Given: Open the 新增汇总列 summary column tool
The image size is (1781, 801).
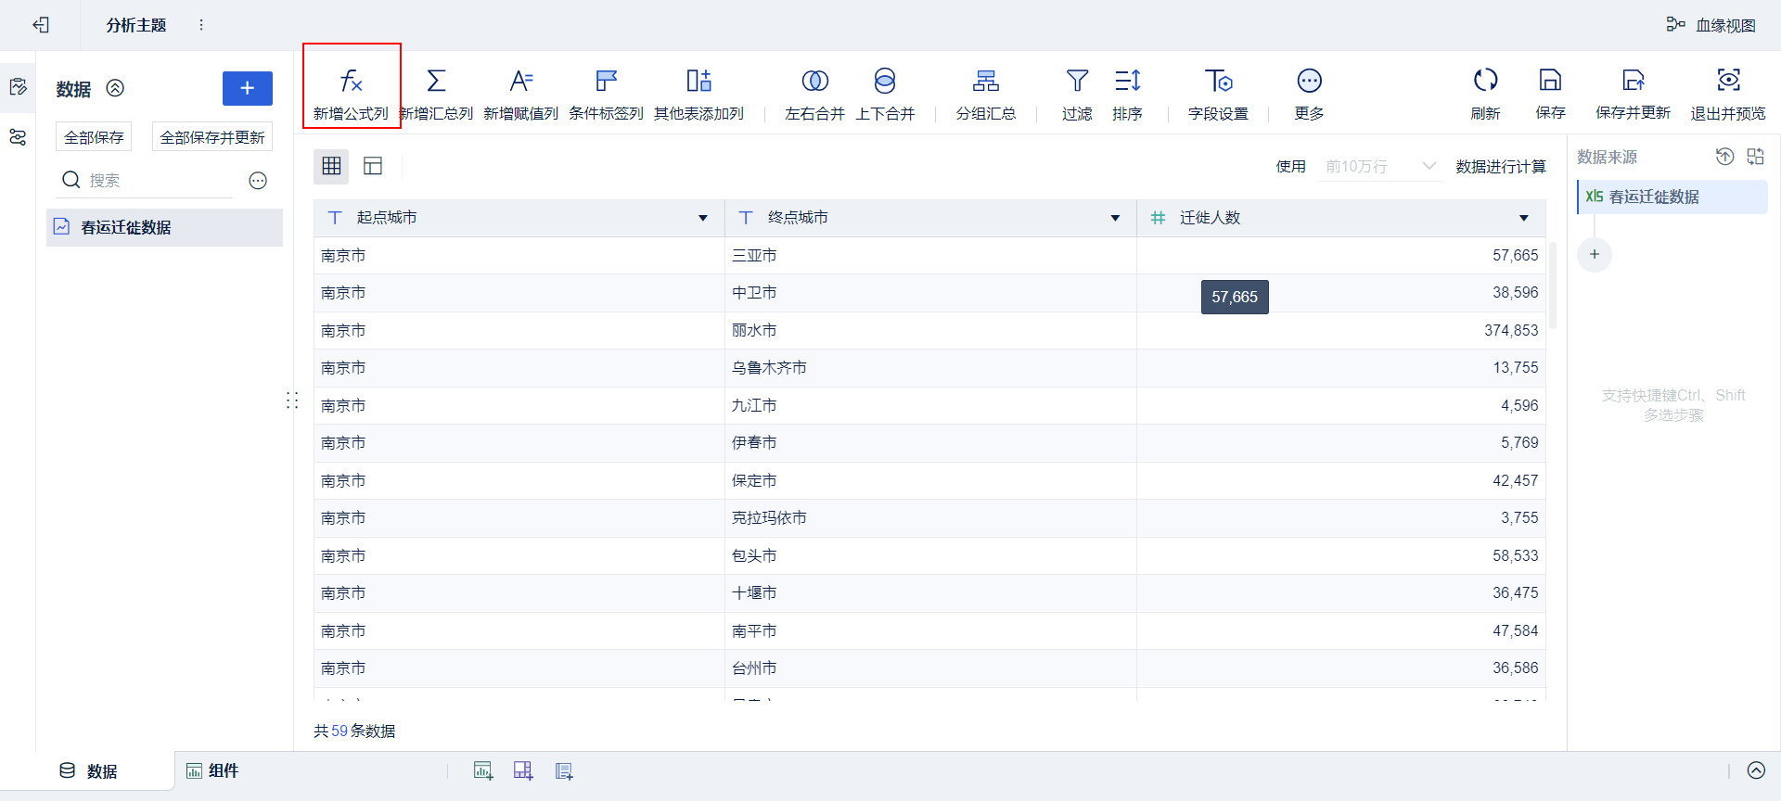Looking at the screenshot, I should [436, 94].
